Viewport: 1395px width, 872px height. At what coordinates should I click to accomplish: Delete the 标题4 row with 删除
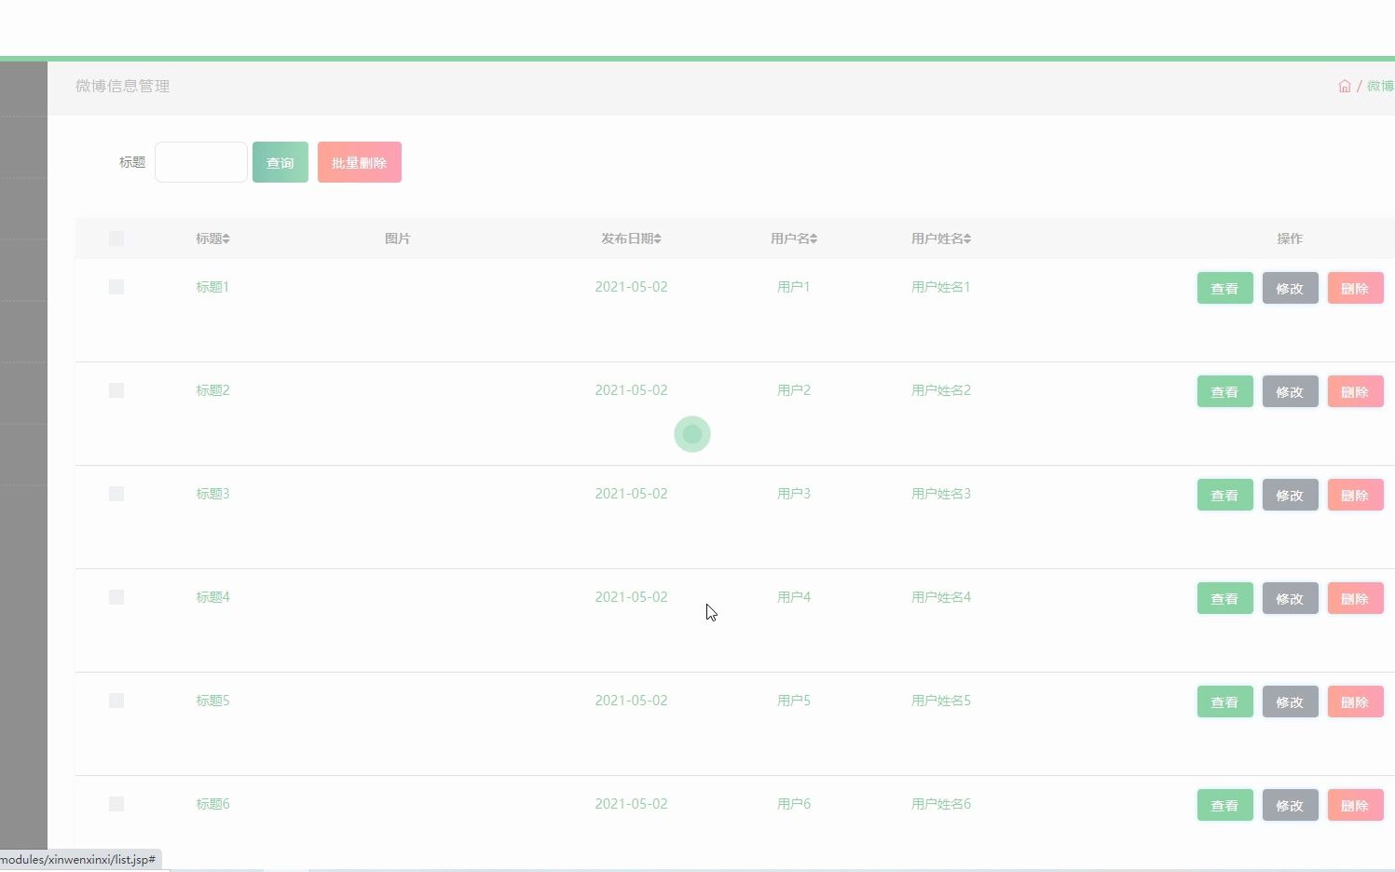tap(1356, 598)
